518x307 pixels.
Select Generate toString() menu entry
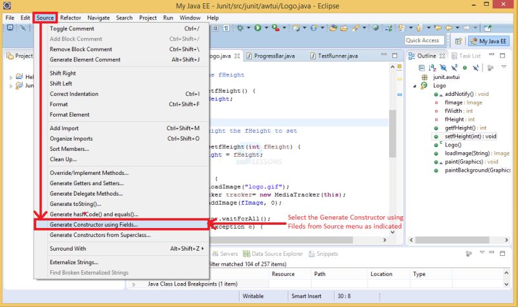[75, 204]
